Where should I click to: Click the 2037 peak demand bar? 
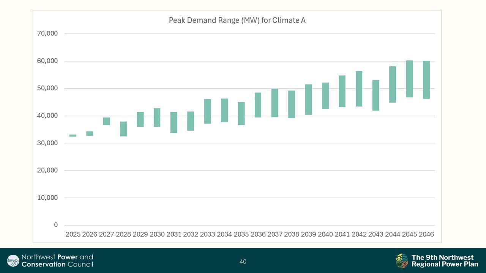275,103
